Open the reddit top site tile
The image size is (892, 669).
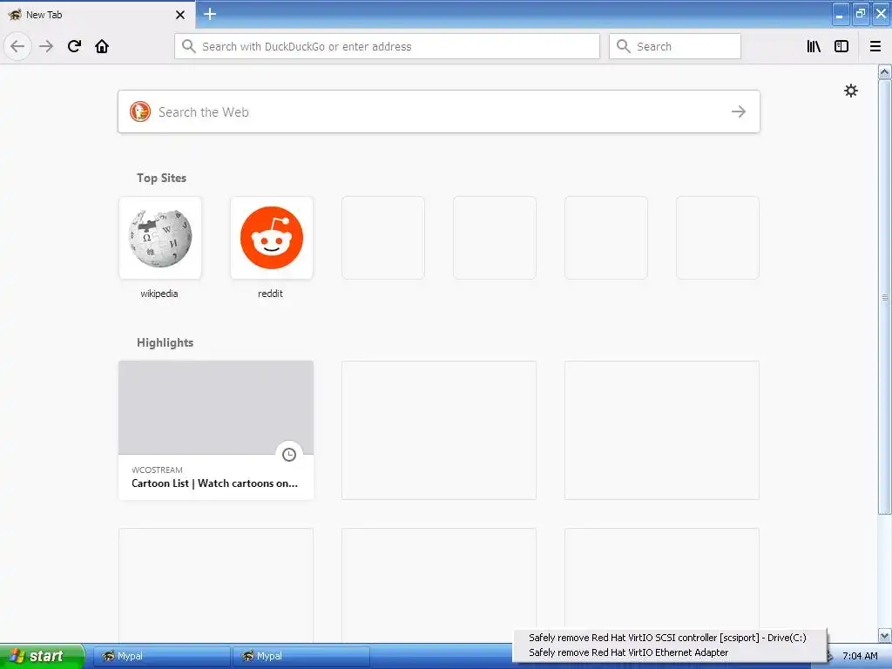coord(272,238)
